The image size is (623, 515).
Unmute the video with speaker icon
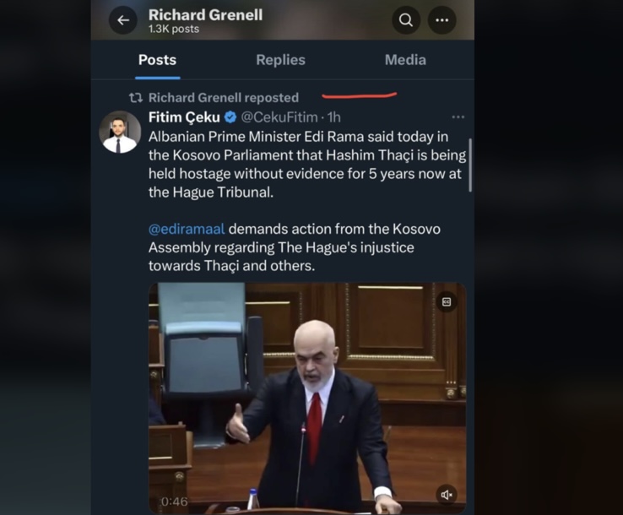(x=447, y=495)
